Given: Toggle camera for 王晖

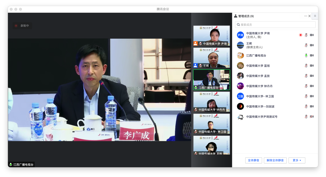Looking at the screenshot, I should pos(312,45).
